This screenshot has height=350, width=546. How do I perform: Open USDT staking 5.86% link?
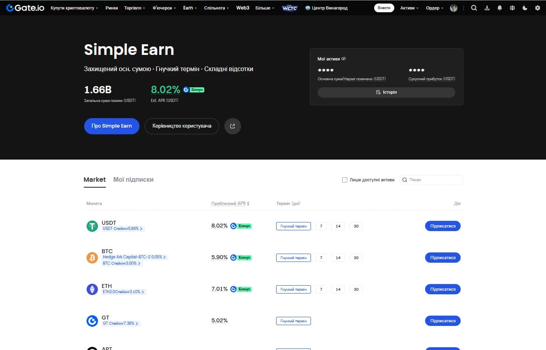click(123, 229)
